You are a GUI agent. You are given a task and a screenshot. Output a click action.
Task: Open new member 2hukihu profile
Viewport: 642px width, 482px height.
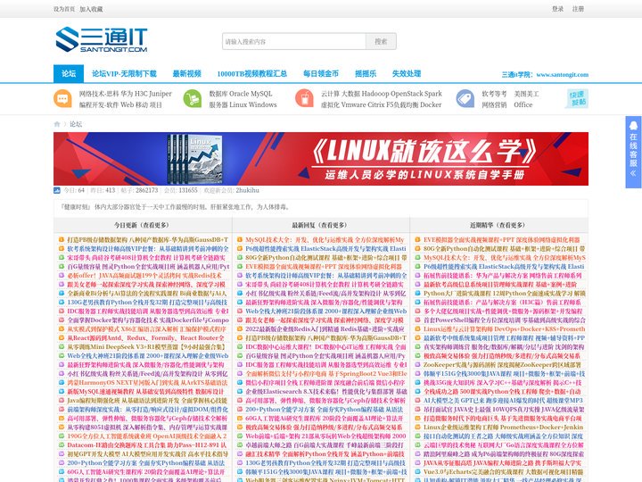click(247, 190)
